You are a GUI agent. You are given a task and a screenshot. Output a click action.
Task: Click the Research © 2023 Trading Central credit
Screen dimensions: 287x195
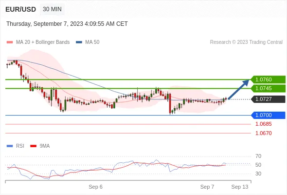[246, 42]
